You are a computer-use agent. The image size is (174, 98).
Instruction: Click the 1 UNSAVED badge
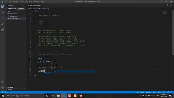click(21, 9)
